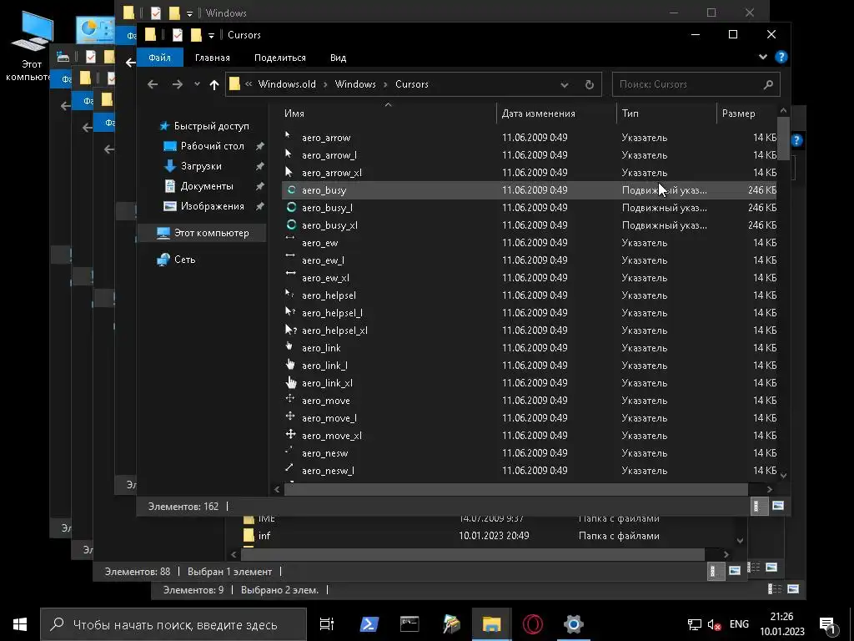Sort by the Размер column header

tap(746, 114)
